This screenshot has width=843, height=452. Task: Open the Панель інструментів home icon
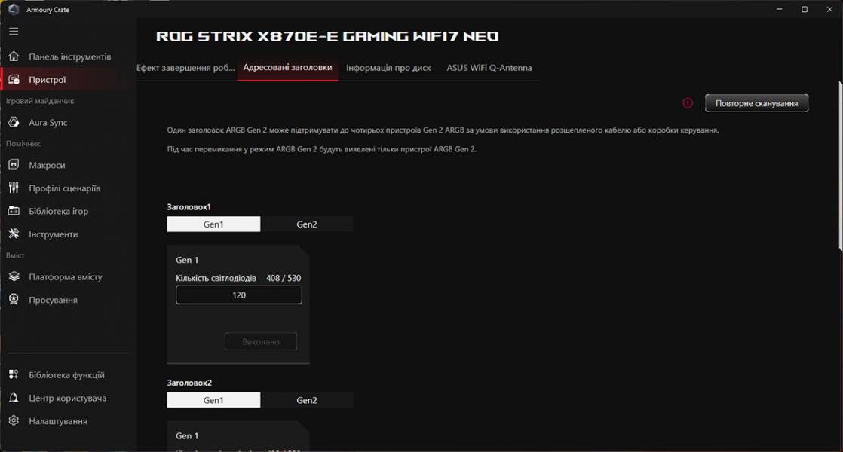coord(14,56)
